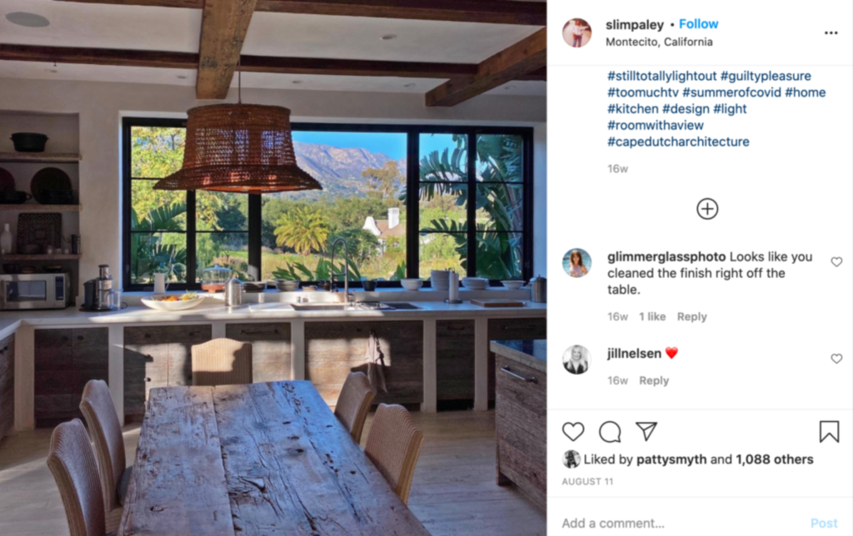Reply to jillnelsen's comment
Viewport: 853px width, 536px height.
(654, 380)
